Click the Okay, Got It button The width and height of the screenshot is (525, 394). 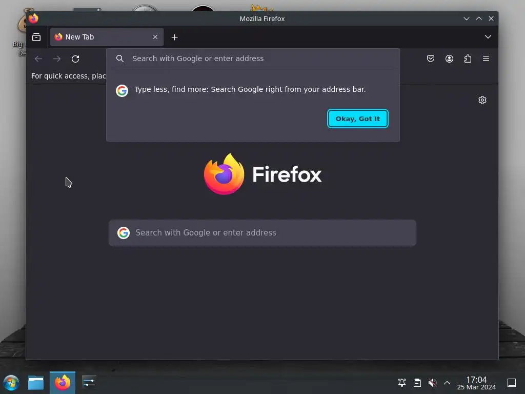357,119
